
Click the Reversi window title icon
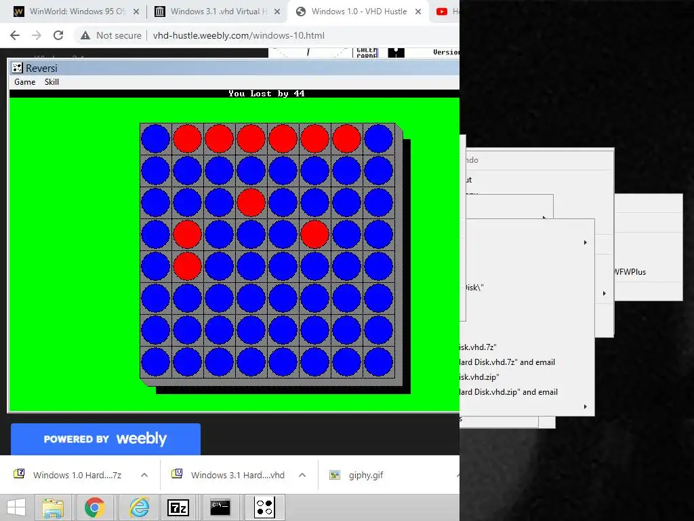point(17,68)
